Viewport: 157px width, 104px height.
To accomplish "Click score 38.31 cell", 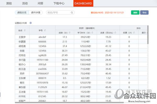I will (x=65, y=51).
